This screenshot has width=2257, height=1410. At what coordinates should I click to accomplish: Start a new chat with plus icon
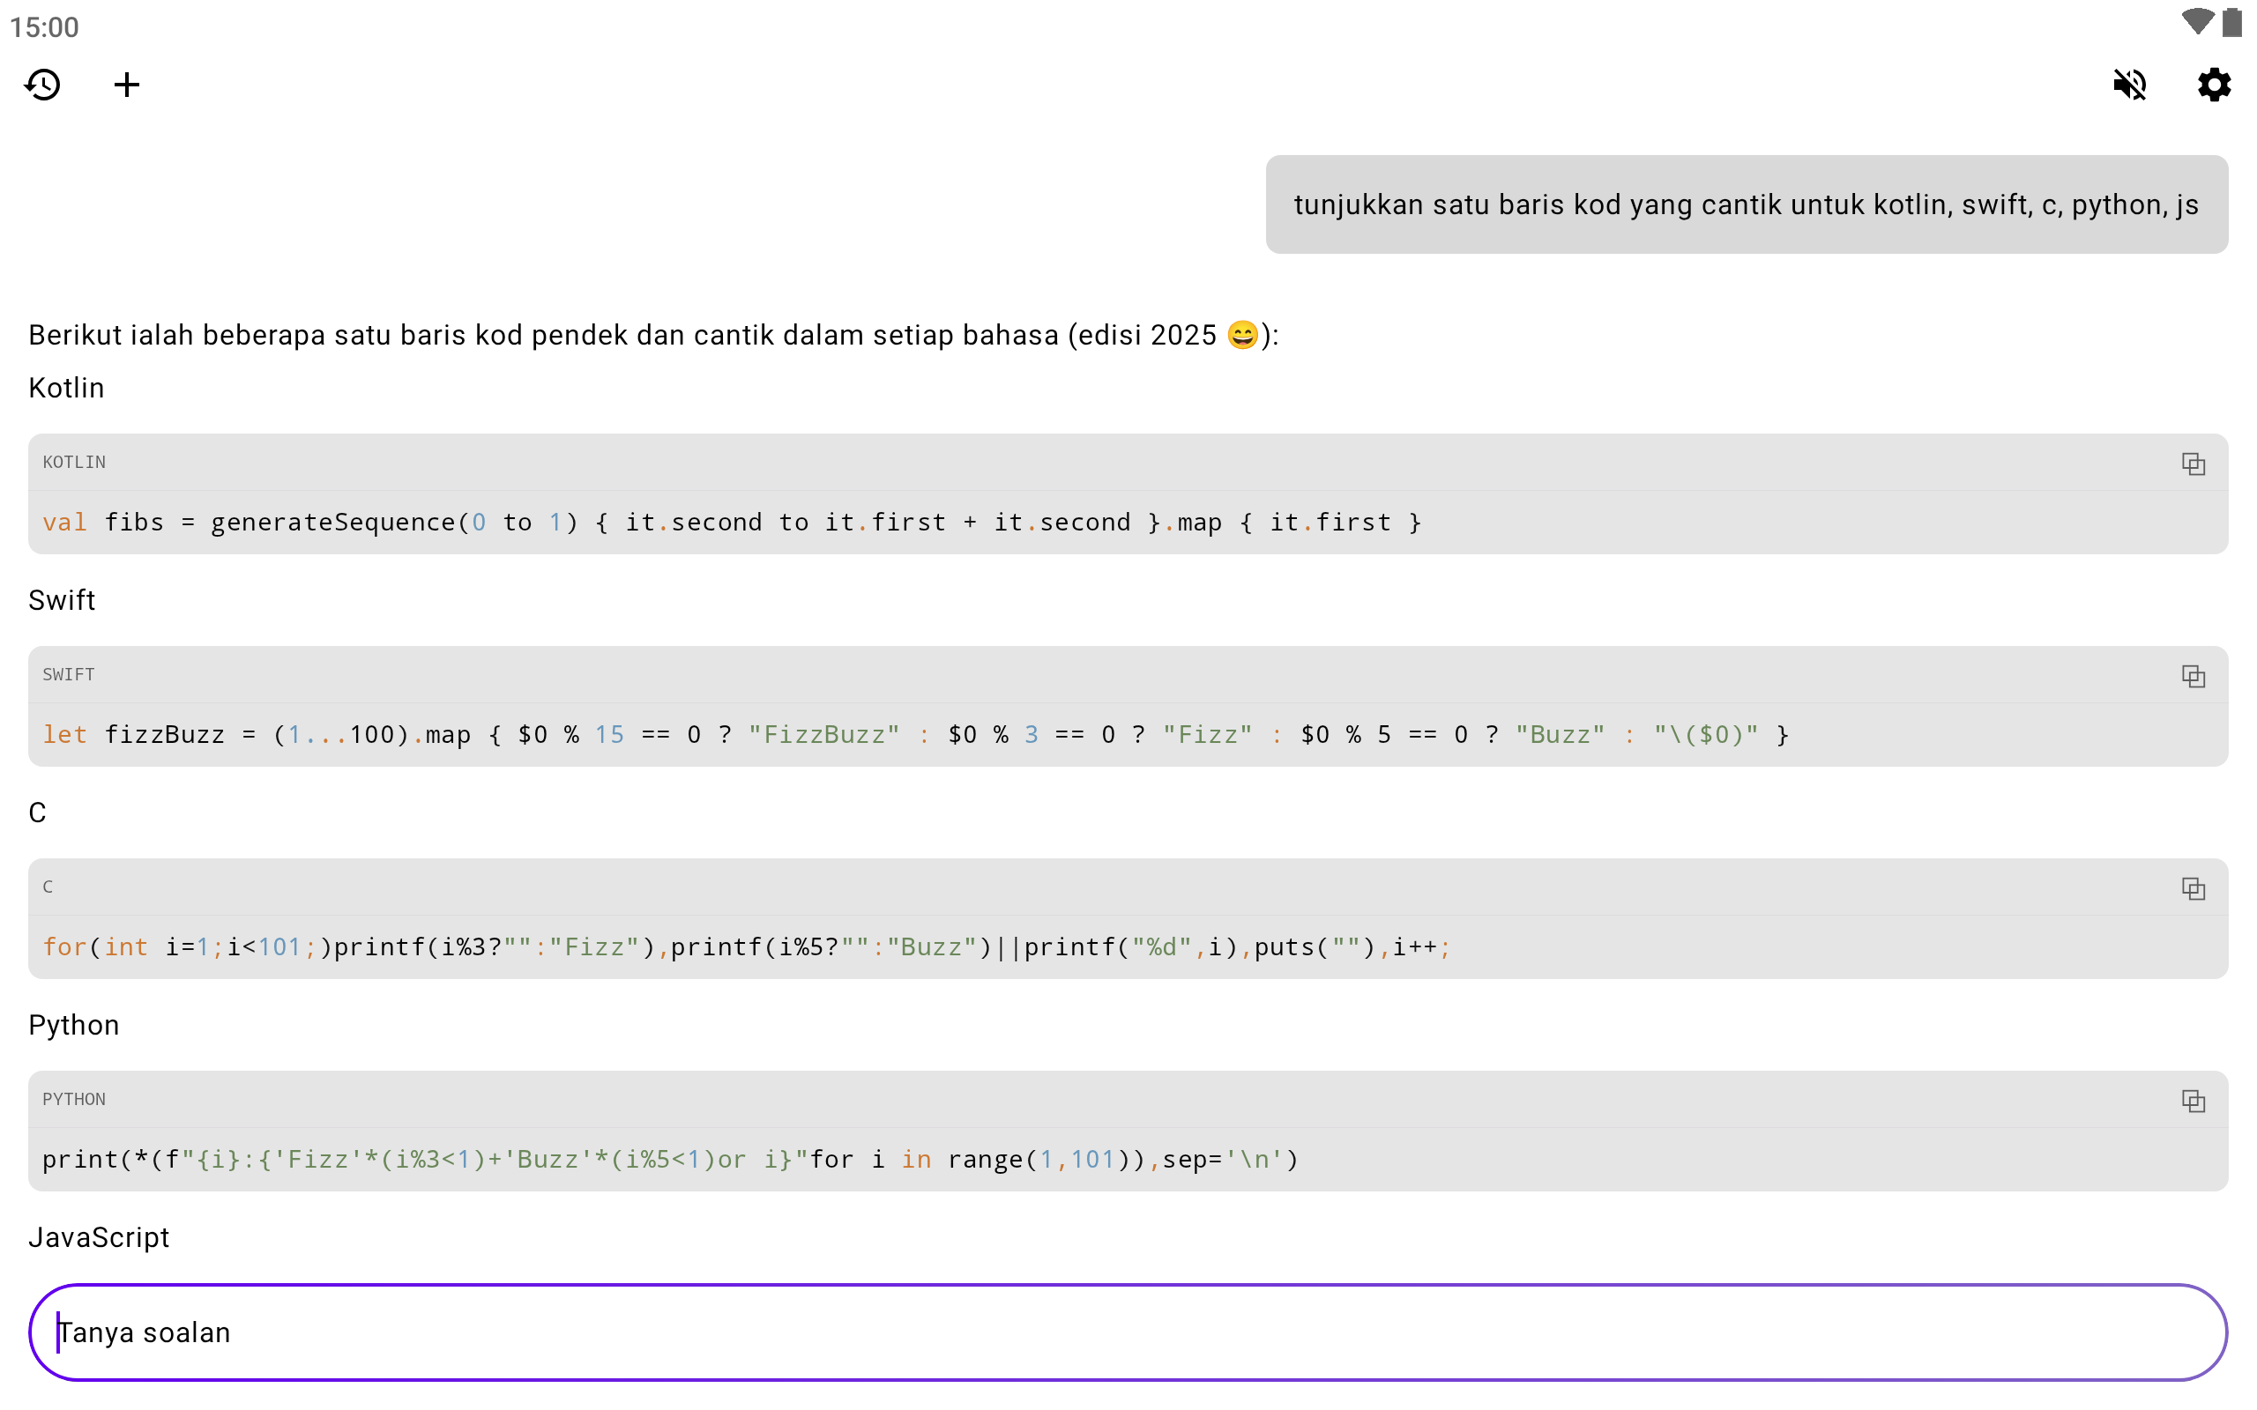click(127, 85)
